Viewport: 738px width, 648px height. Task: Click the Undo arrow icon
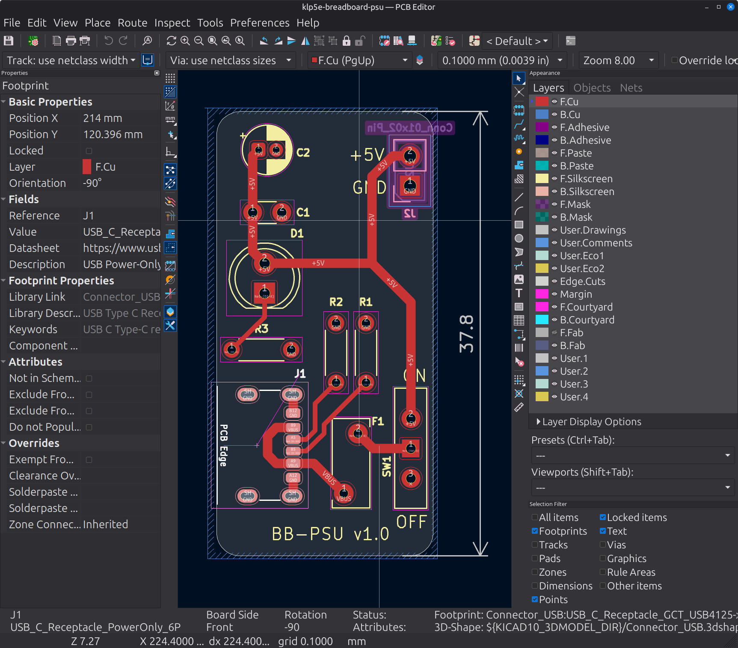coord(109,41)
